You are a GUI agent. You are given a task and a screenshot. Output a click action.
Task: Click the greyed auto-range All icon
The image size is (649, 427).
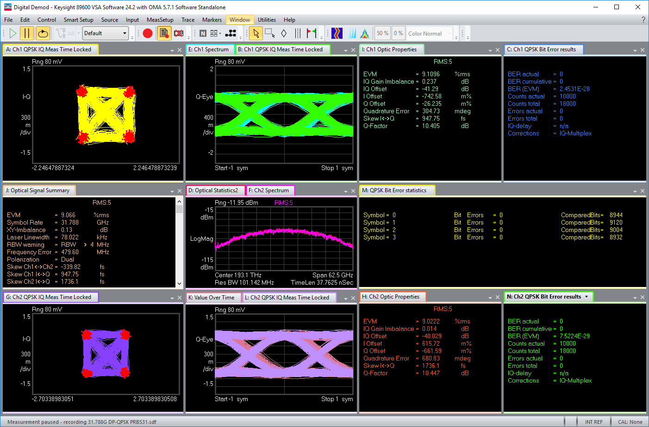tap(64, 33)
